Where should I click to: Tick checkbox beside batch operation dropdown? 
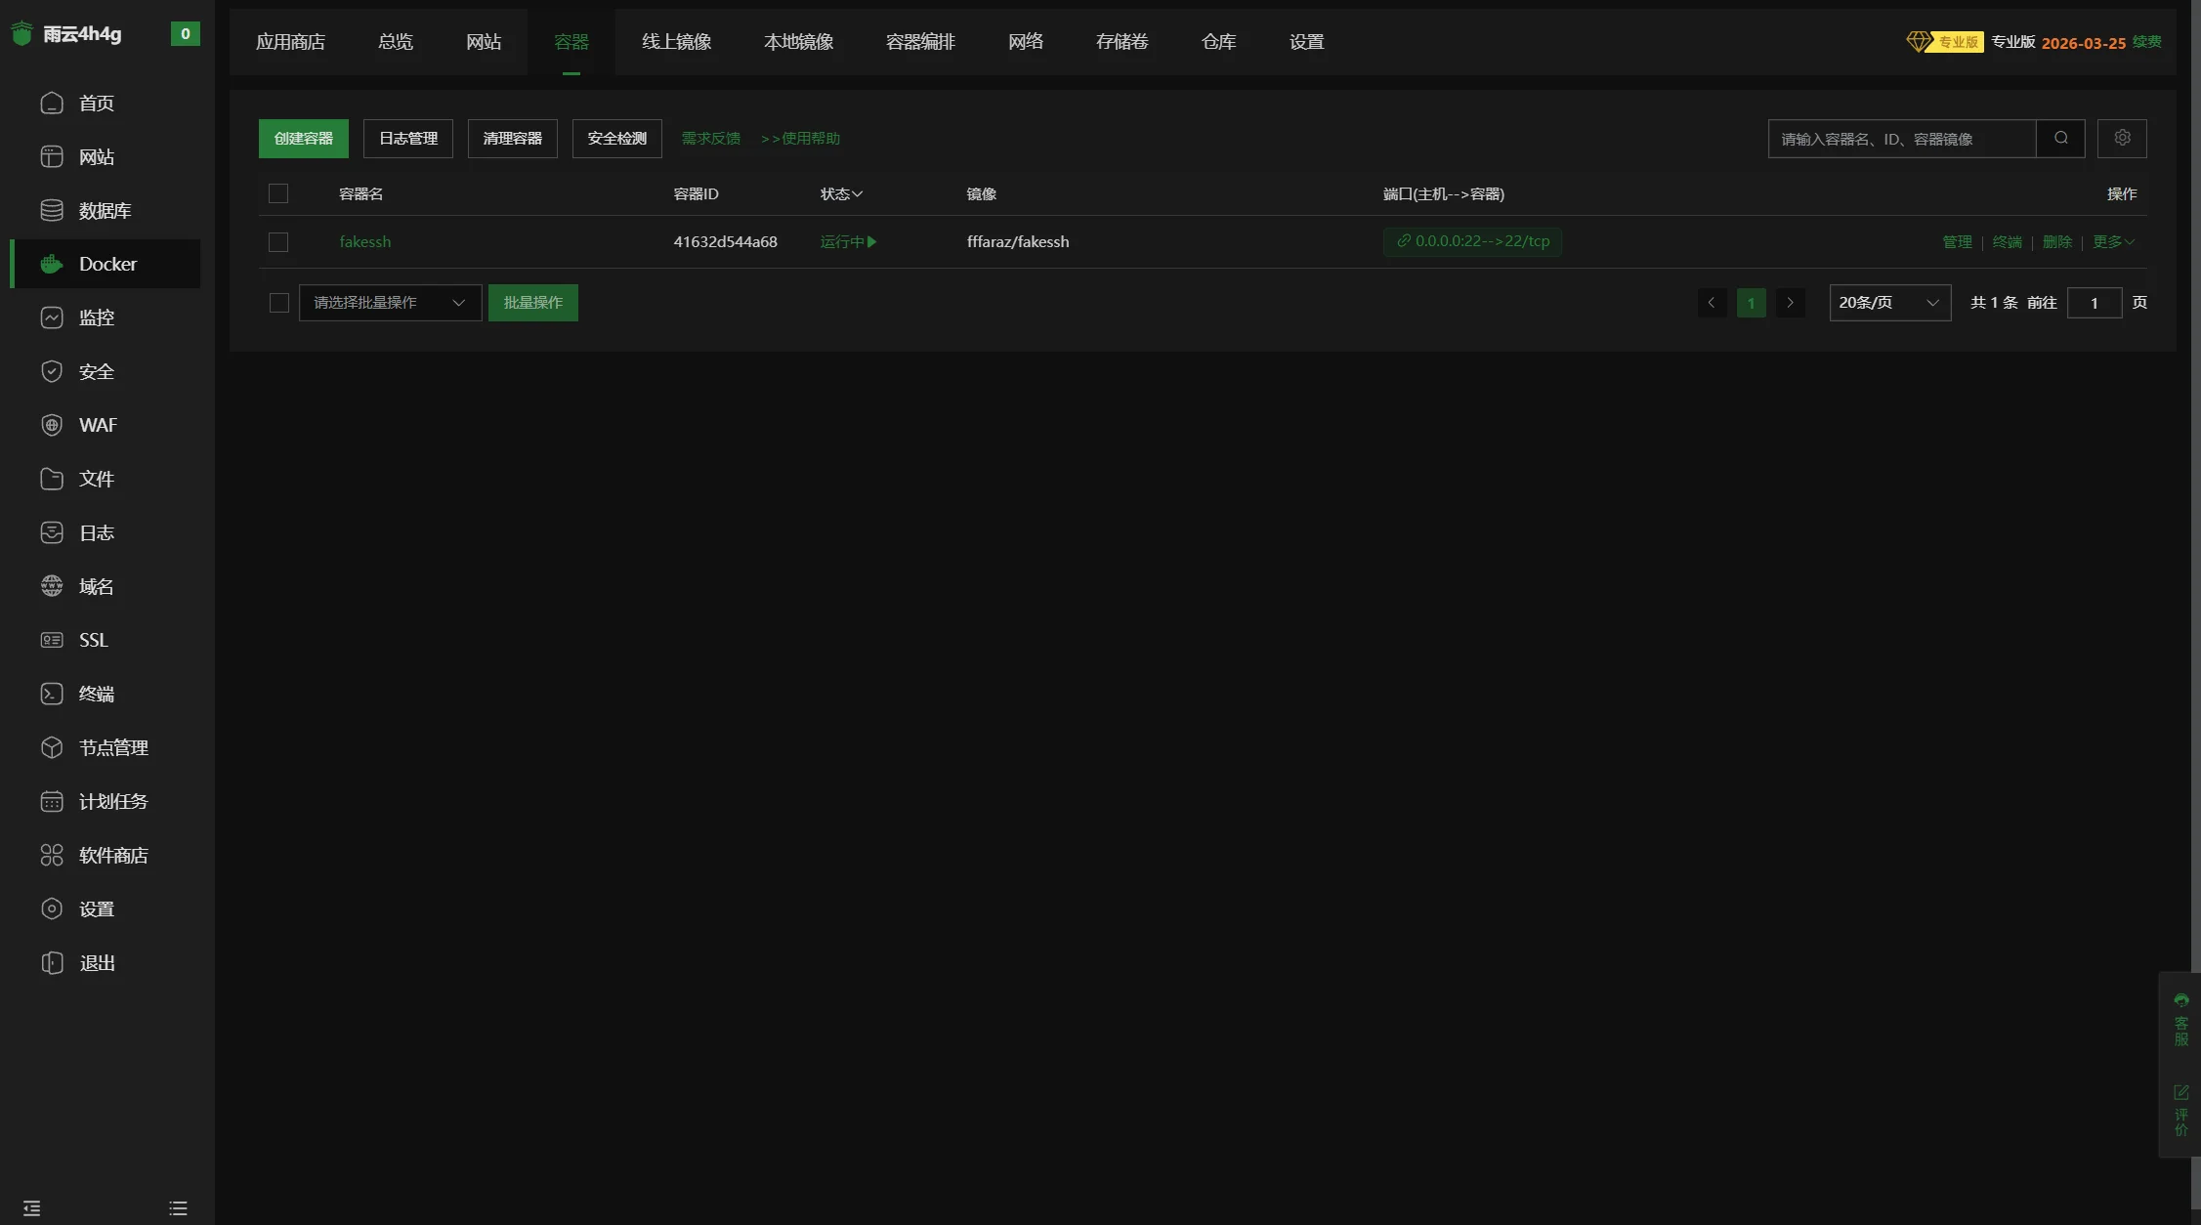click(x=278, y=303)
